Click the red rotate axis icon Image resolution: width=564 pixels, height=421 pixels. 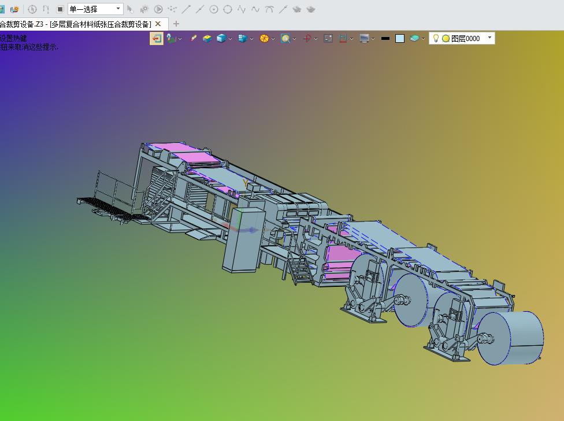coord(307,39)
